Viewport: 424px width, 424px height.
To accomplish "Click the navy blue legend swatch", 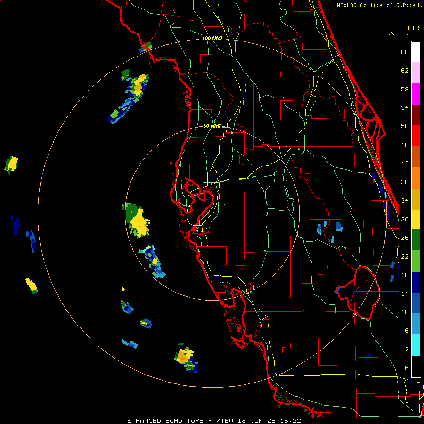I will 416,282.
